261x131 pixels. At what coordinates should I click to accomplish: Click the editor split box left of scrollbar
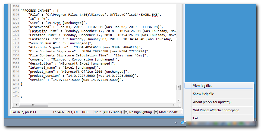pos(13,105)
